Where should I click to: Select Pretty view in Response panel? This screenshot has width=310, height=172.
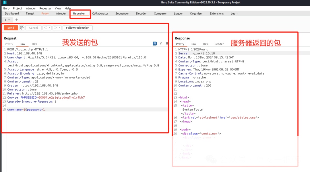180,44
